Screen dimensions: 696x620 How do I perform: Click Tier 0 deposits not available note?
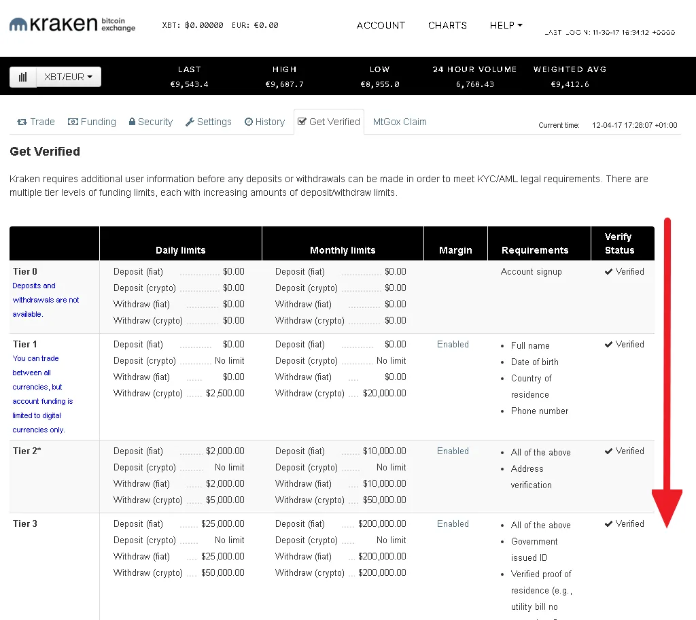46,300
